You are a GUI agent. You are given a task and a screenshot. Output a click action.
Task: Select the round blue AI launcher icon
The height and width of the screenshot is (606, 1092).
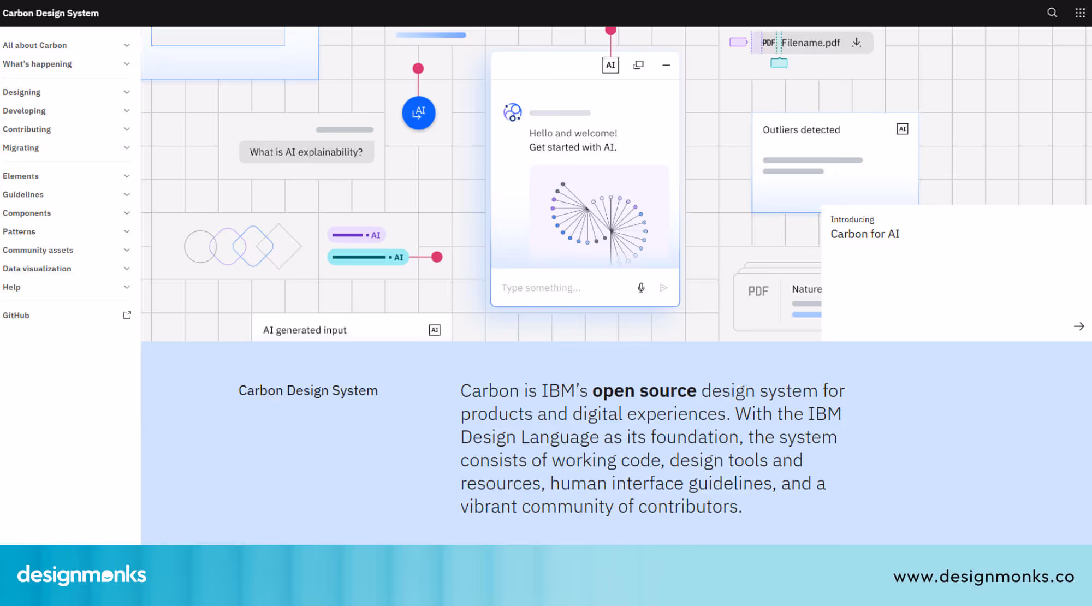[x=418, y=112]
